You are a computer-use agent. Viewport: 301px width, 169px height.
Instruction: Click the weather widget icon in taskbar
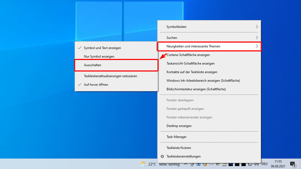click(x=143, y=164)
